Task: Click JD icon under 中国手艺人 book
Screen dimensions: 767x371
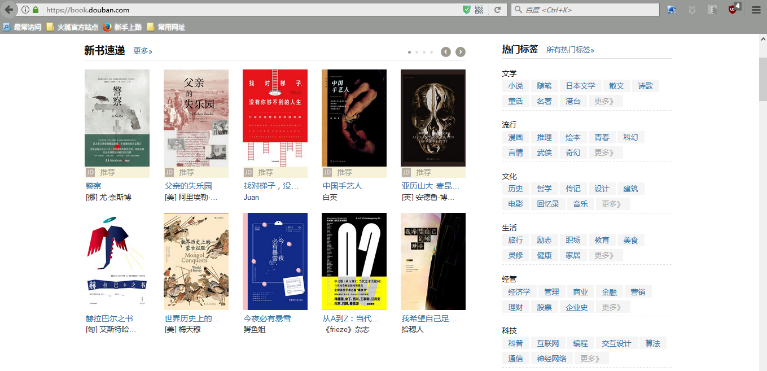Action: (x=327, y=172)
